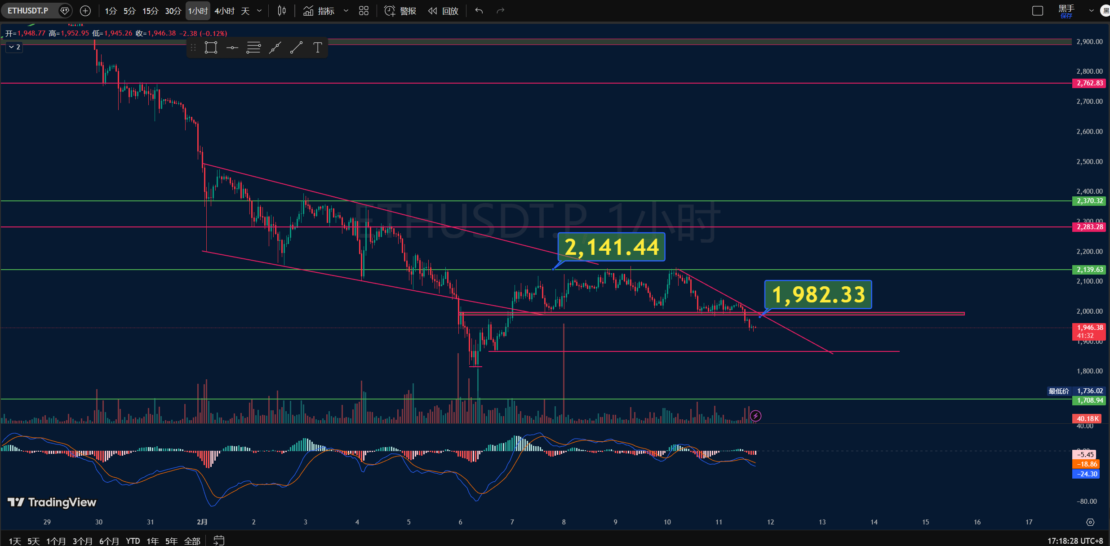Switch to the 4小时 timeframe
This screenshot has width=1110, height=546.
point(224,11)
